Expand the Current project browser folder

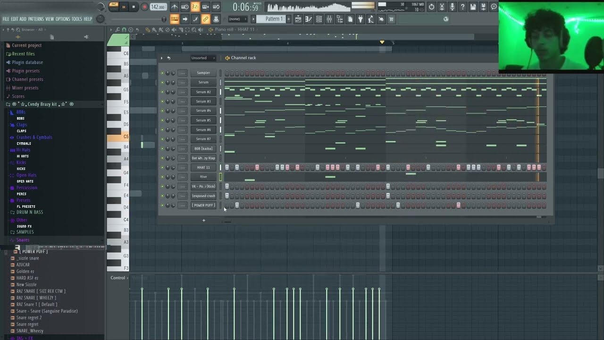pos(26,45)
